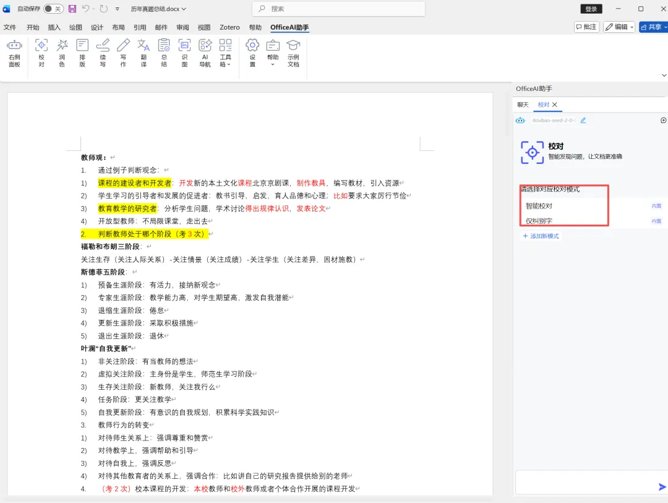This screenshot has height=503, width=668.
Task: Select the OfficeAI助手 ribbon tab
Action: pyautogui.click(x=289, y=27)
